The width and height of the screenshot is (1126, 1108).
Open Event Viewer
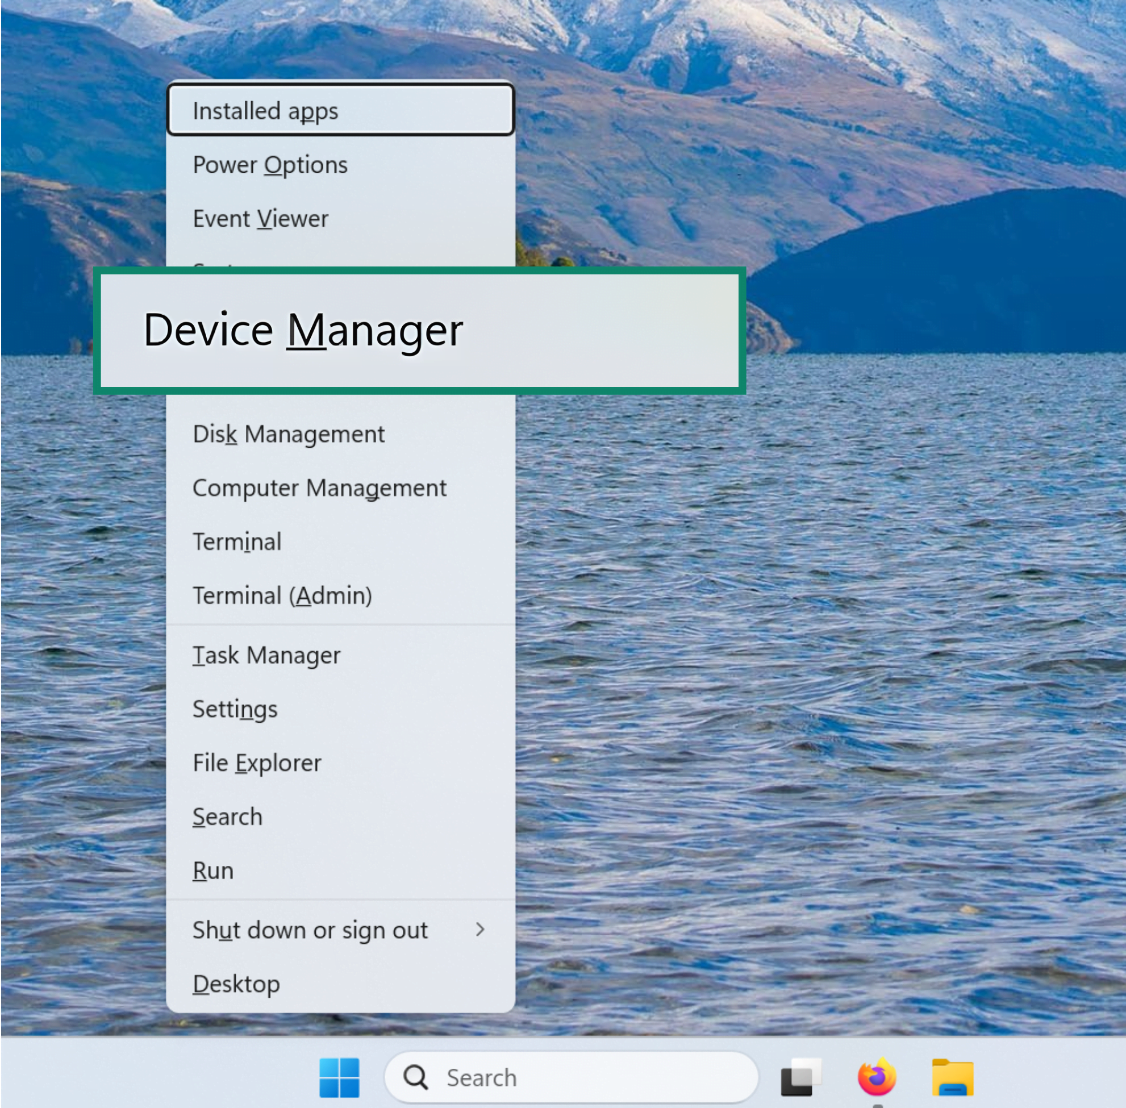tap(260, 218)
